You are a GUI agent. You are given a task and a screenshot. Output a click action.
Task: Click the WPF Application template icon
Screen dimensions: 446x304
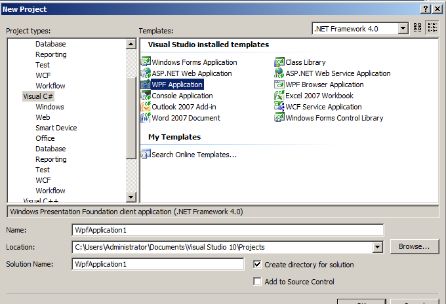click(x=146, y=84)
